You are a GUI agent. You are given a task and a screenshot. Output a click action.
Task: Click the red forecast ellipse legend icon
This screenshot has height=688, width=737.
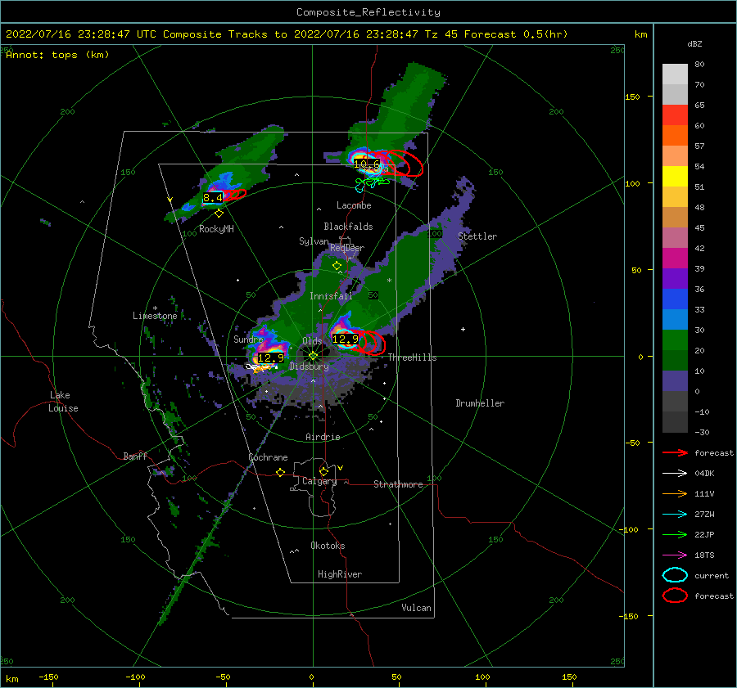[675, 596]
